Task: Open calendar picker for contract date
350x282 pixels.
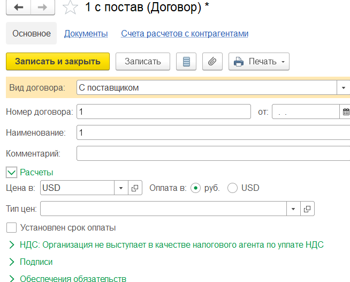Action: pos(345,112)
